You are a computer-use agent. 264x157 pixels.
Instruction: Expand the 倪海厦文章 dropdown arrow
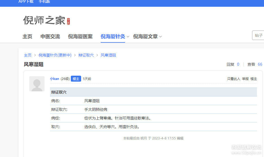(161, 37)
